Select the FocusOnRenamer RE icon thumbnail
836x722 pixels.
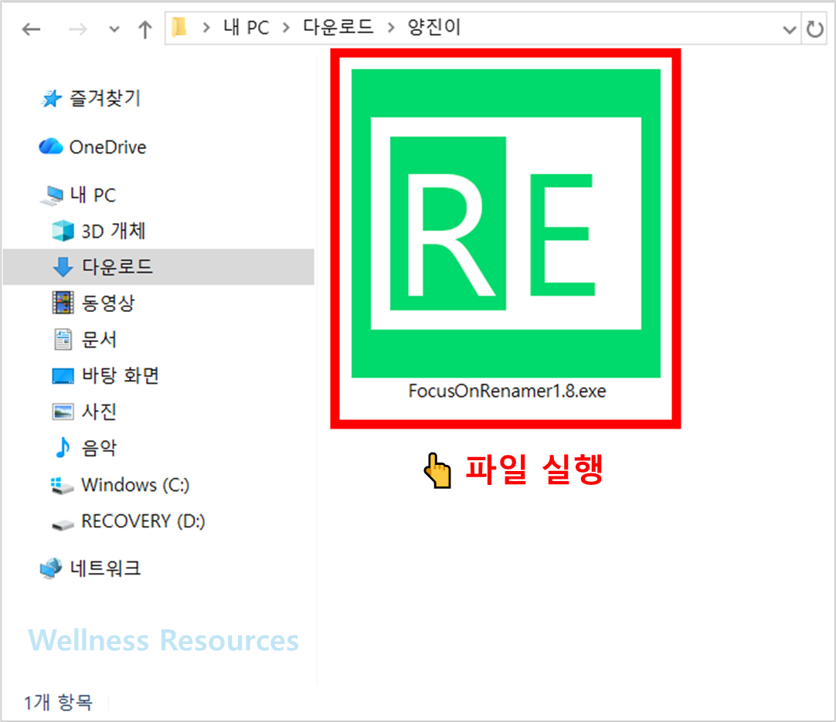point(506,223)
